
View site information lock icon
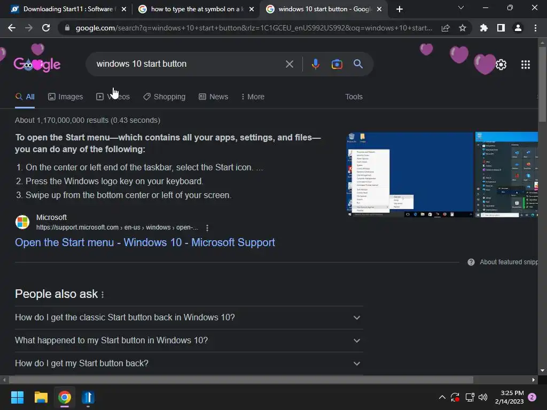pyautogui.click(x=67, y=28)
